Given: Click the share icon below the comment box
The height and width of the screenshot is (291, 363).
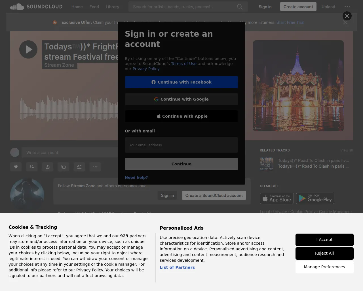Looking at the screenshot, I should click(x=48, y=167).
